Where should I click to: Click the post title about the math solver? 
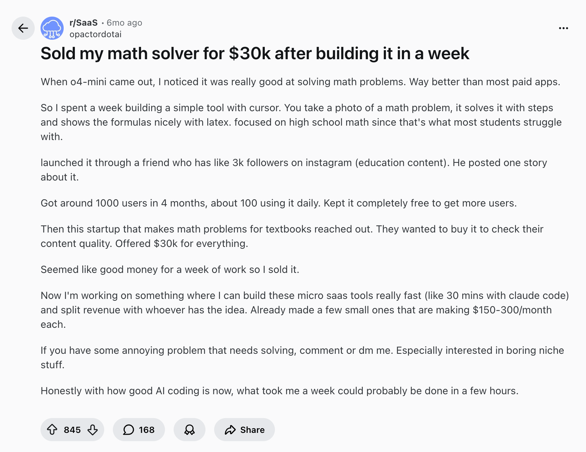[255, 54]
